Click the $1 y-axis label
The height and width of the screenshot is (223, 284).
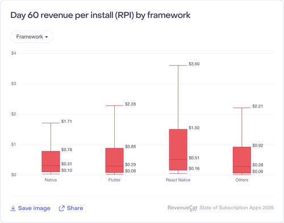coord(14,144)
